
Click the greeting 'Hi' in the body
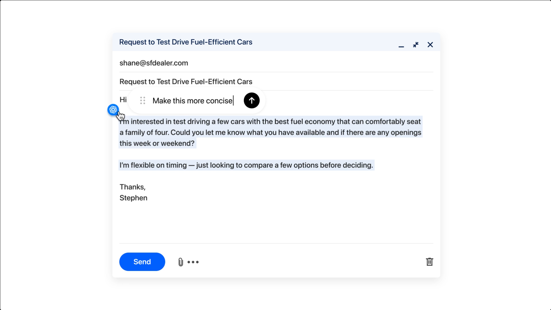click(123, 99)
